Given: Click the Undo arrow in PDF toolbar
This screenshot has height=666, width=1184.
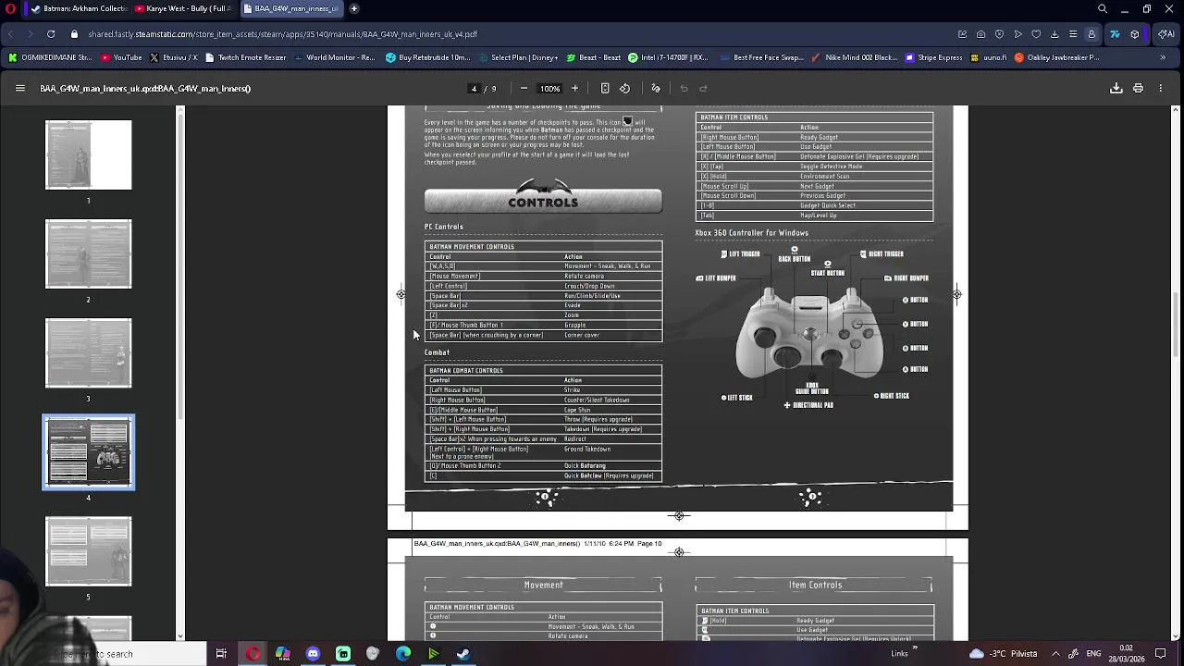Looking at the screenshot, I should [684, 88].
